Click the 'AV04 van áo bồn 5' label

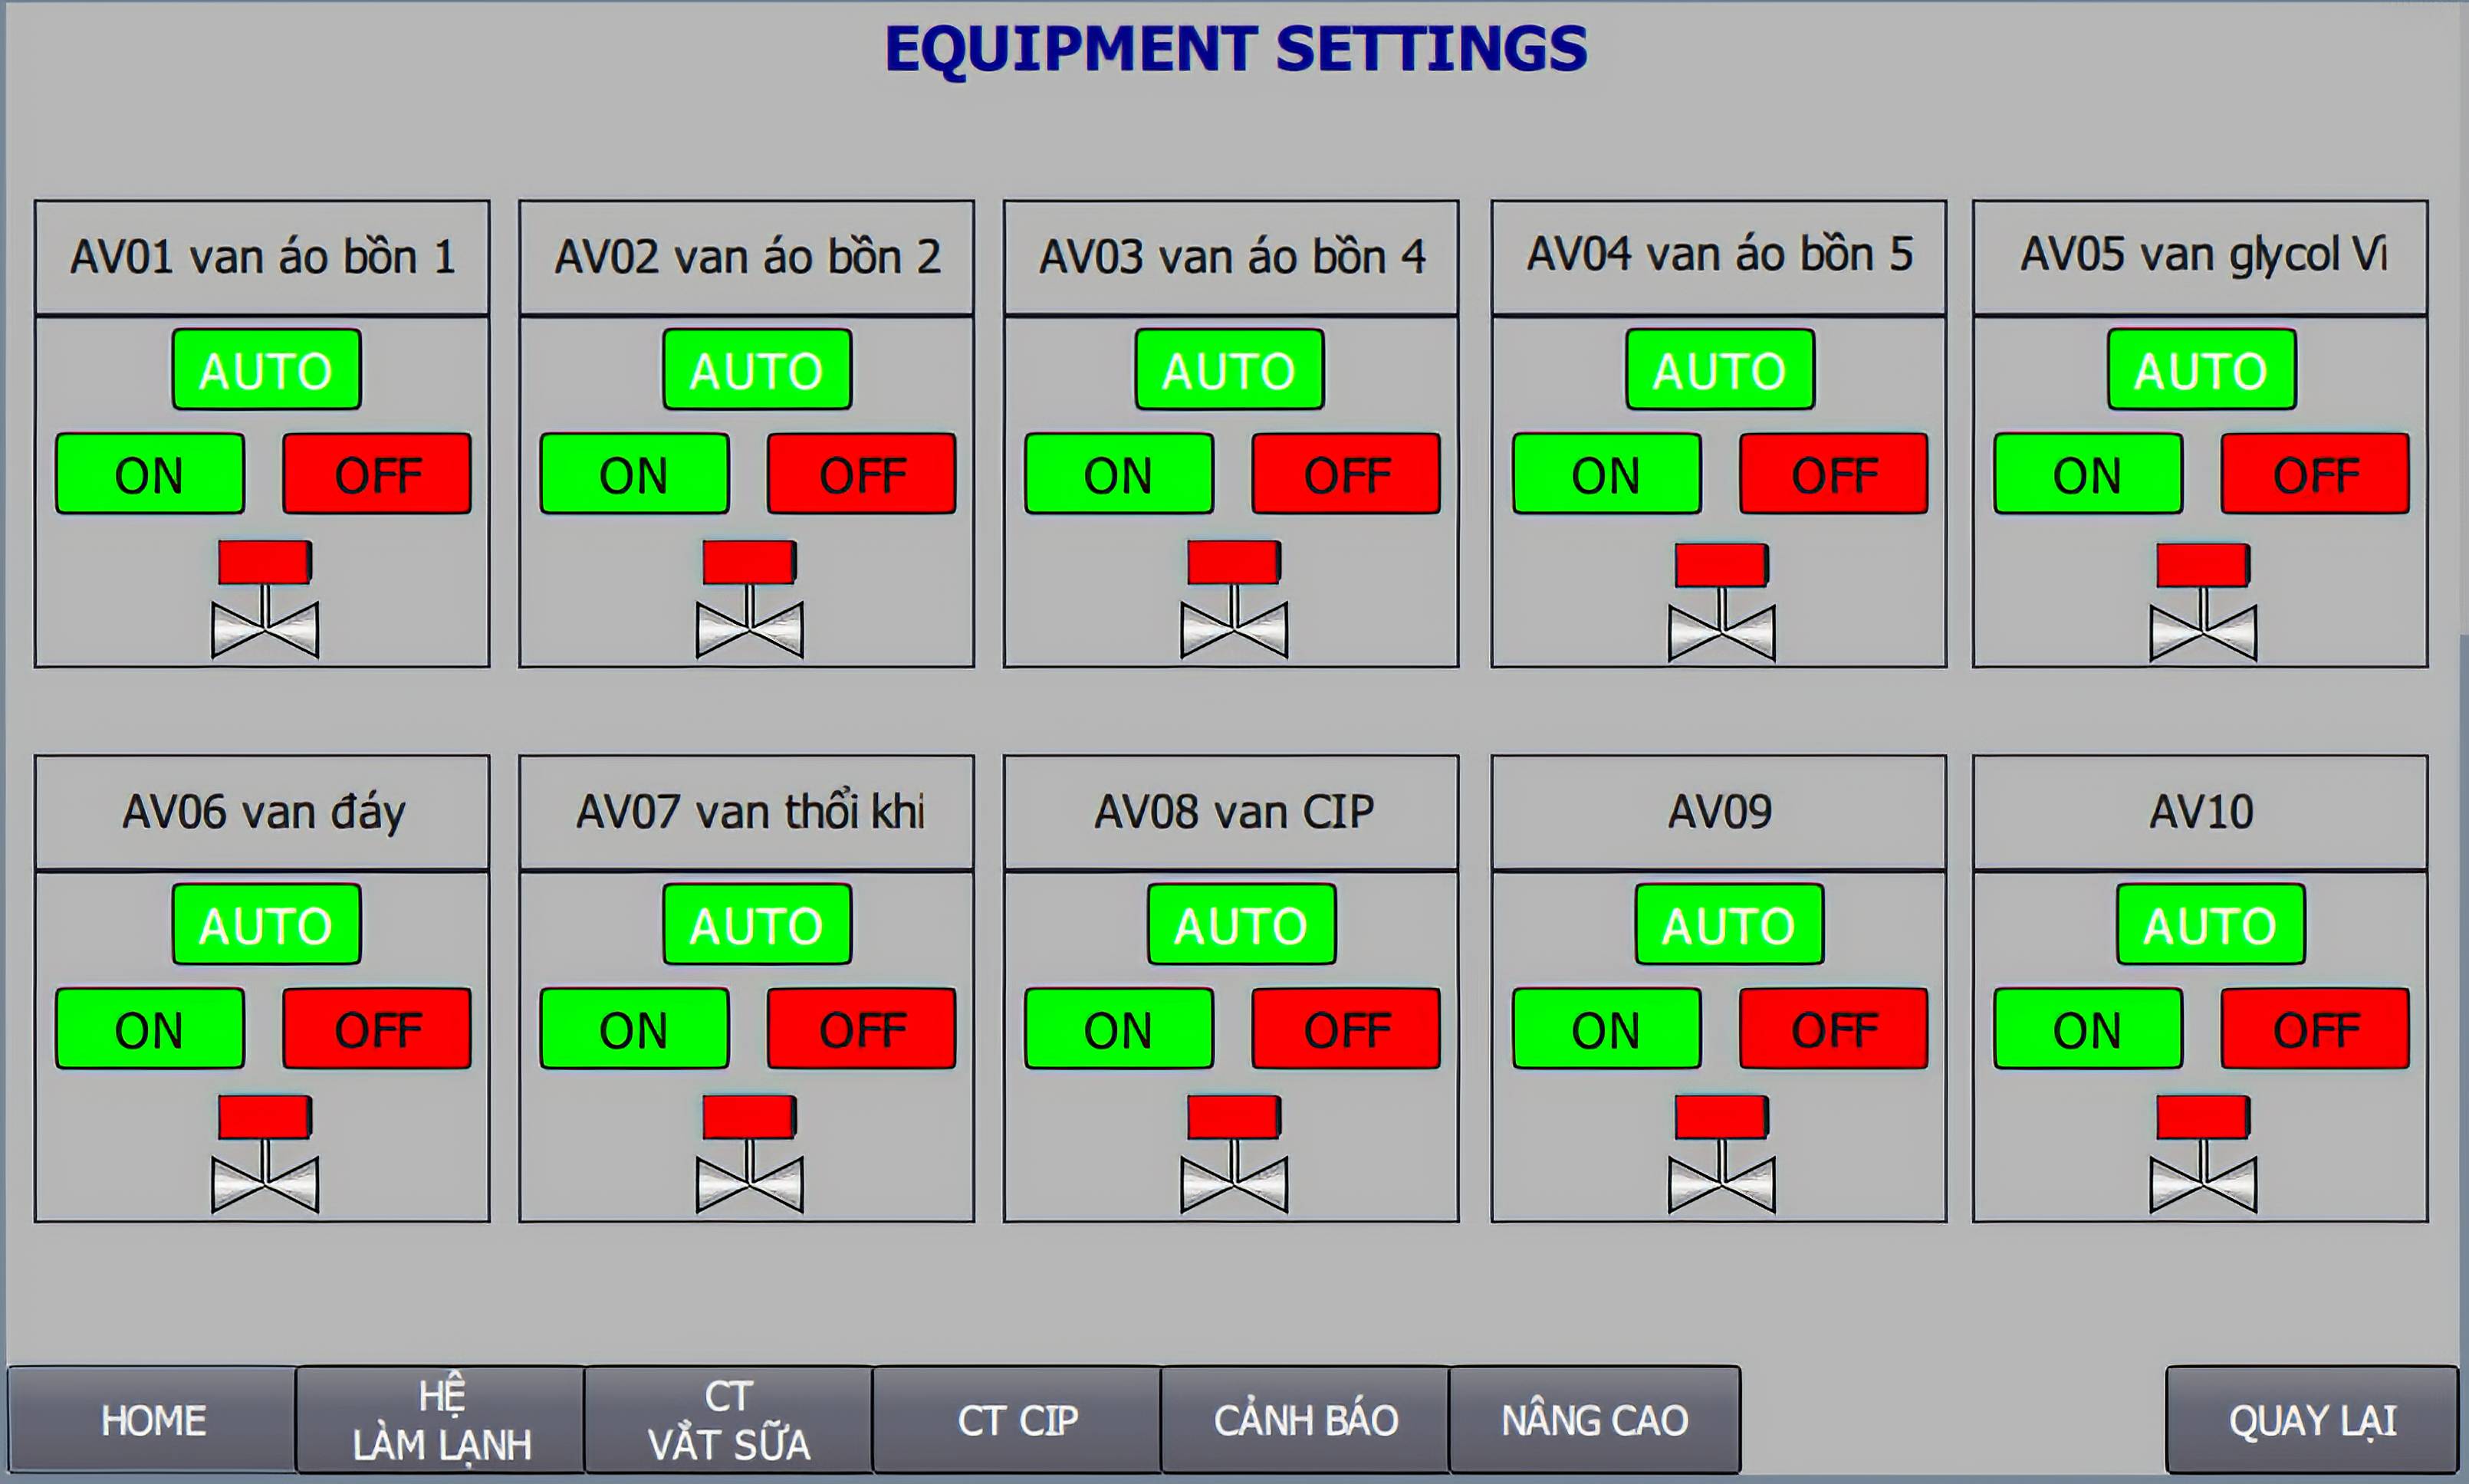(x=1720, y=254)
